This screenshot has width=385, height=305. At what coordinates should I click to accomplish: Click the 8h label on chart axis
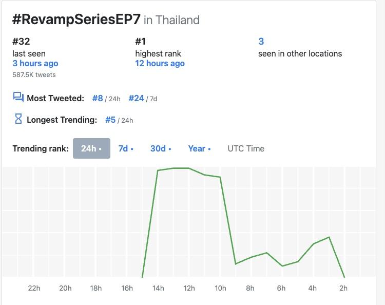(x=250, y=288)
